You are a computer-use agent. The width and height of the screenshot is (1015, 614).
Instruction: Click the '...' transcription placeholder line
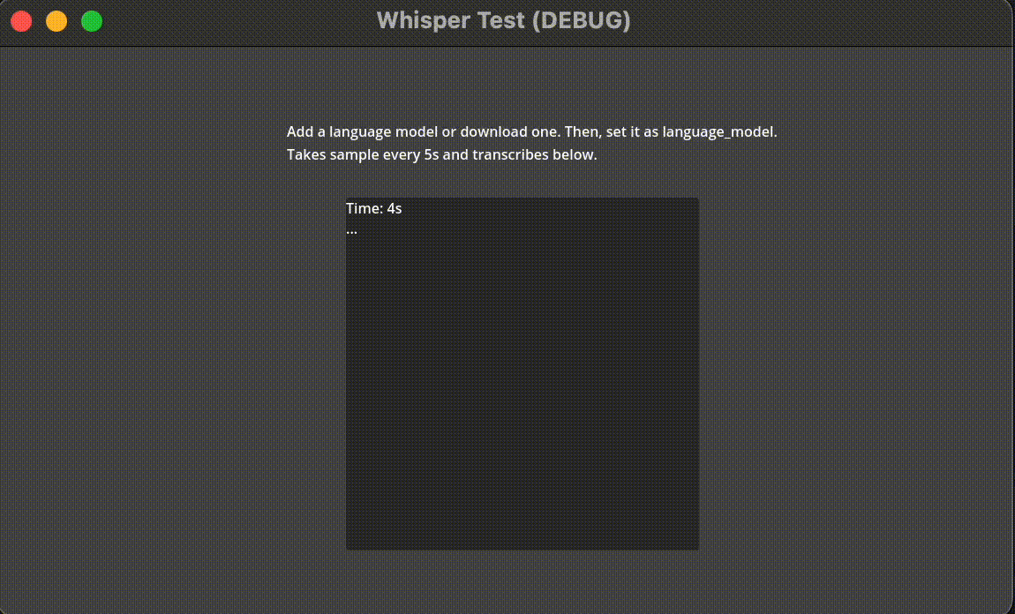[x=351, y=230]
